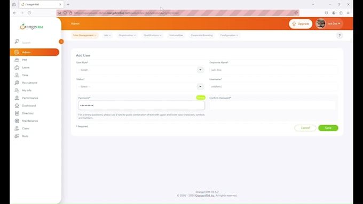
Task: Open the list all tabs chevron
Action: tap(313, 4)
